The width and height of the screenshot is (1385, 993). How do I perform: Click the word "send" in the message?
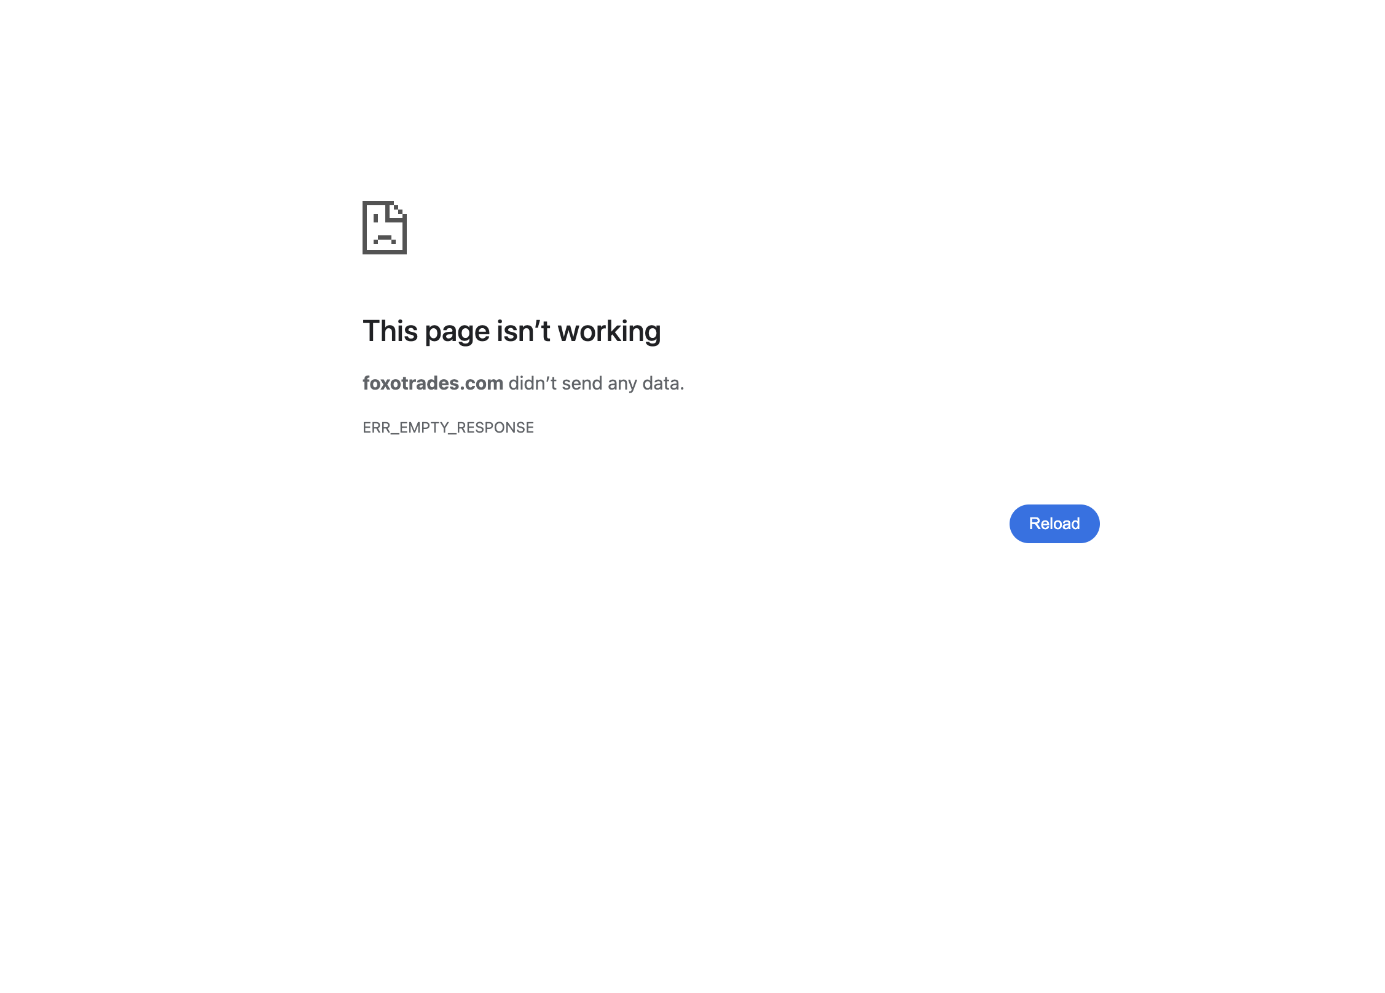tap(582, 383)
